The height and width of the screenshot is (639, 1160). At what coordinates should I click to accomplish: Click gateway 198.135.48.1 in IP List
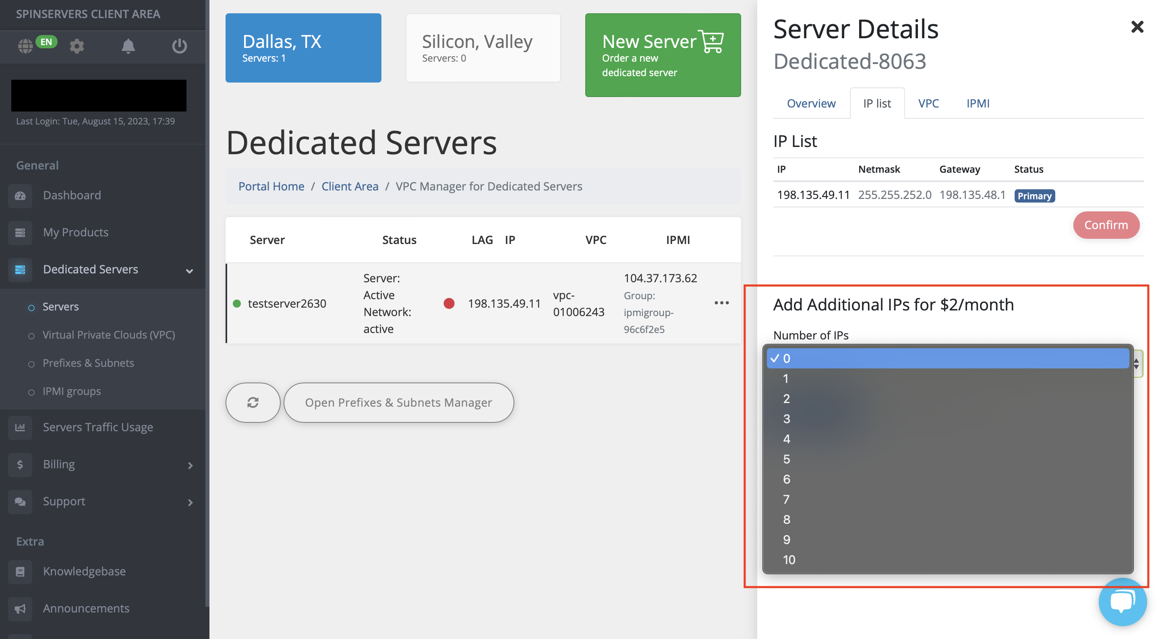tap(972, 195)
